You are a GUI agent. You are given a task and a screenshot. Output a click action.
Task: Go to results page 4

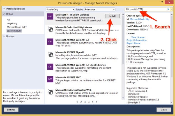coord(89,102)
